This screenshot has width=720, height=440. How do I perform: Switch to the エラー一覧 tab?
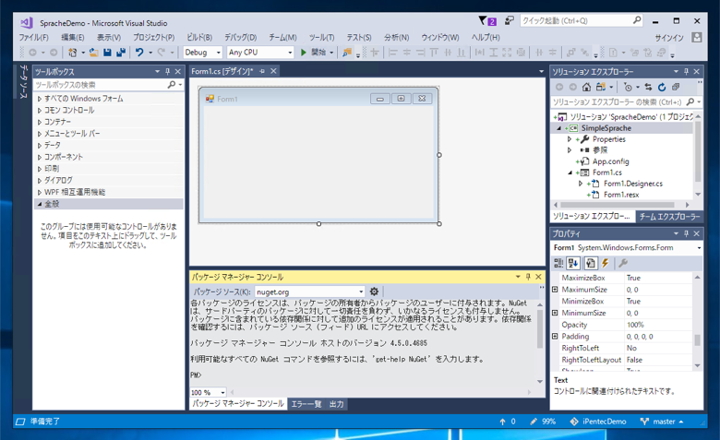coord(306,404)
